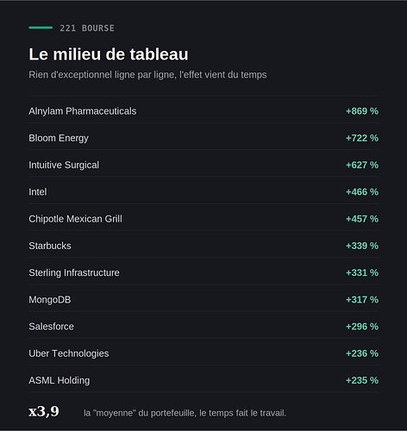
Task: Click Sterling Infrastructure row
Action: point(203,272)
